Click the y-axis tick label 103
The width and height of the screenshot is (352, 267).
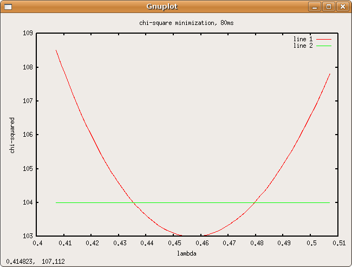click(28, 236)
